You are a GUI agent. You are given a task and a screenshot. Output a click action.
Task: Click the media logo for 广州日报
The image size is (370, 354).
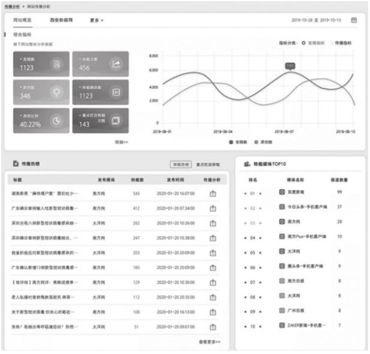tap(282, 310)
